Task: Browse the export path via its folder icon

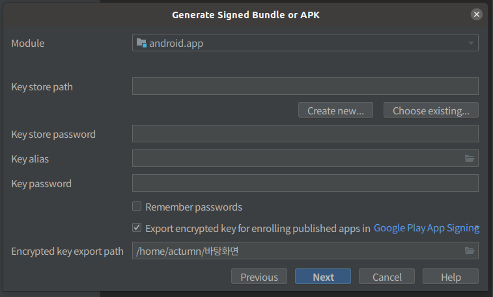Action: click(470, 251)
